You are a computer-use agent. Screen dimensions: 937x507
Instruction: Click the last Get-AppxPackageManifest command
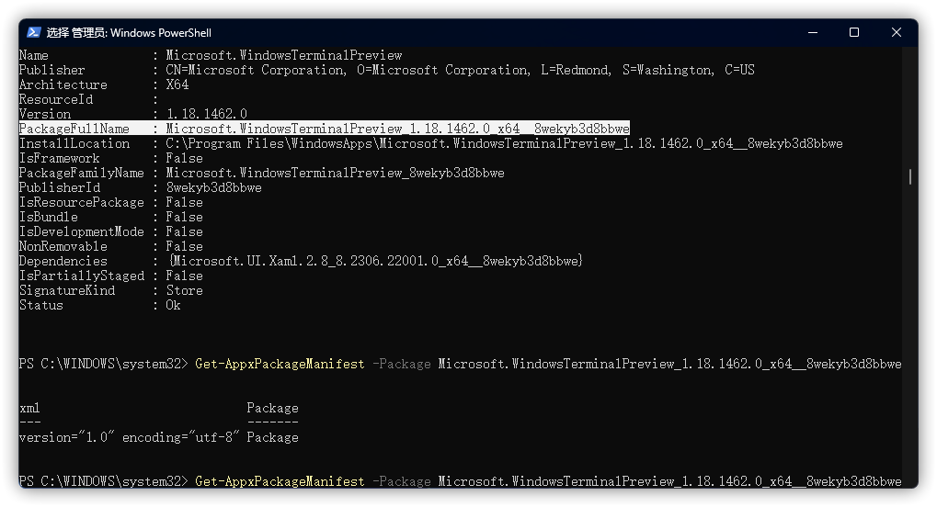(280, 481)
